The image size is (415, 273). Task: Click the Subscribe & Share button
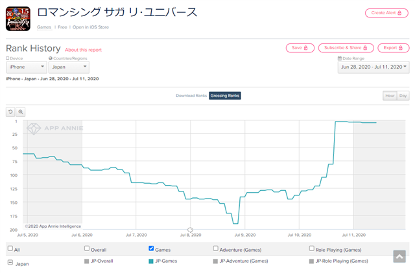(346, 48)
